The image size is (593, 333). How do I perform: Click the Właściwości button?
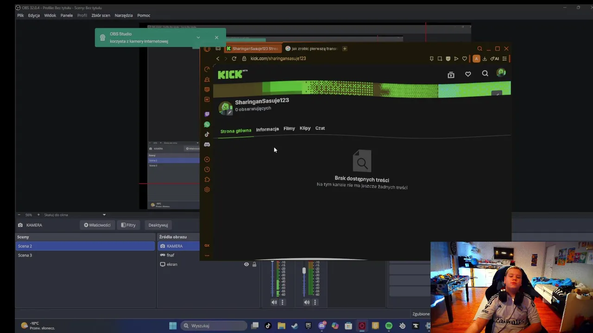[x=97, y=225]
